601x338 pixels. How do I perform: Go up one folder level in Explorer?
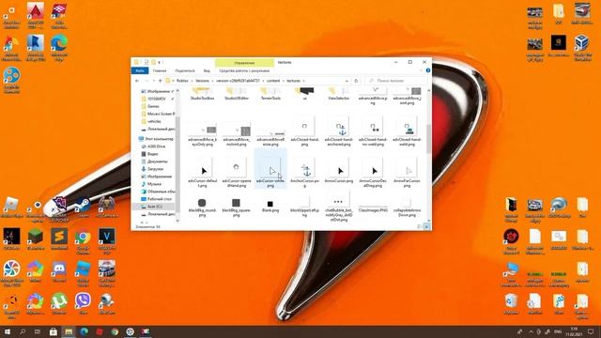tap(161, 81)
